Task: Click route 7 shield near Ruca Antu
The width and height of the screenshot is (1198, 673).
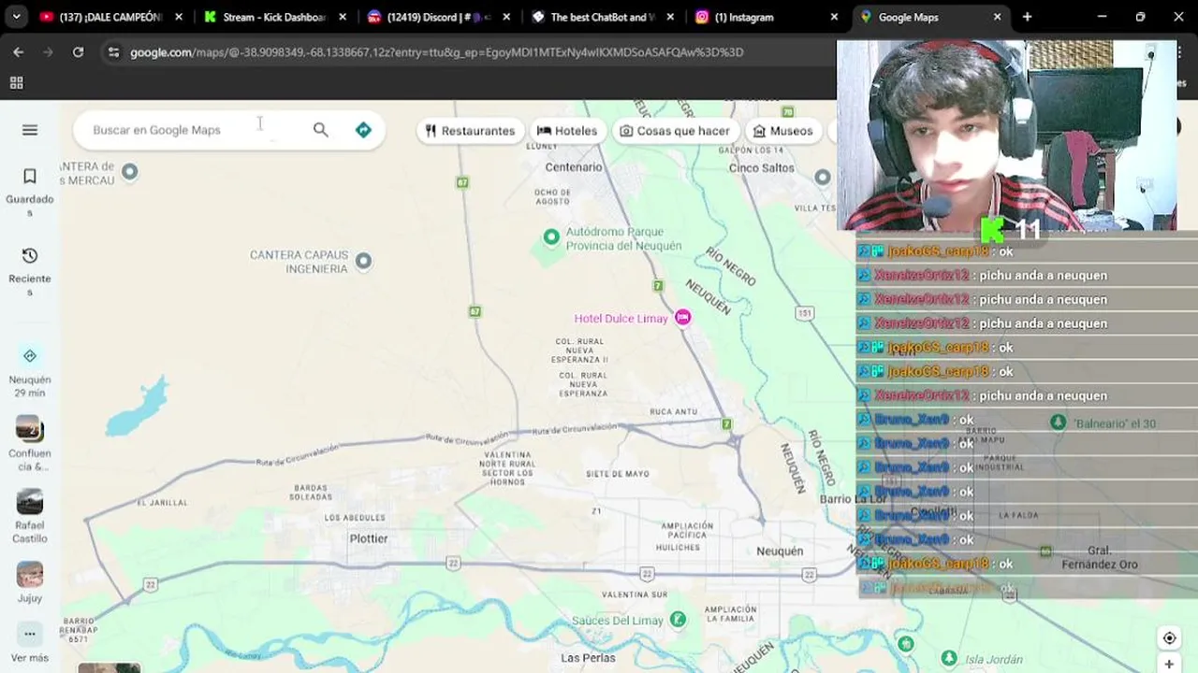Action: [726, 424]
